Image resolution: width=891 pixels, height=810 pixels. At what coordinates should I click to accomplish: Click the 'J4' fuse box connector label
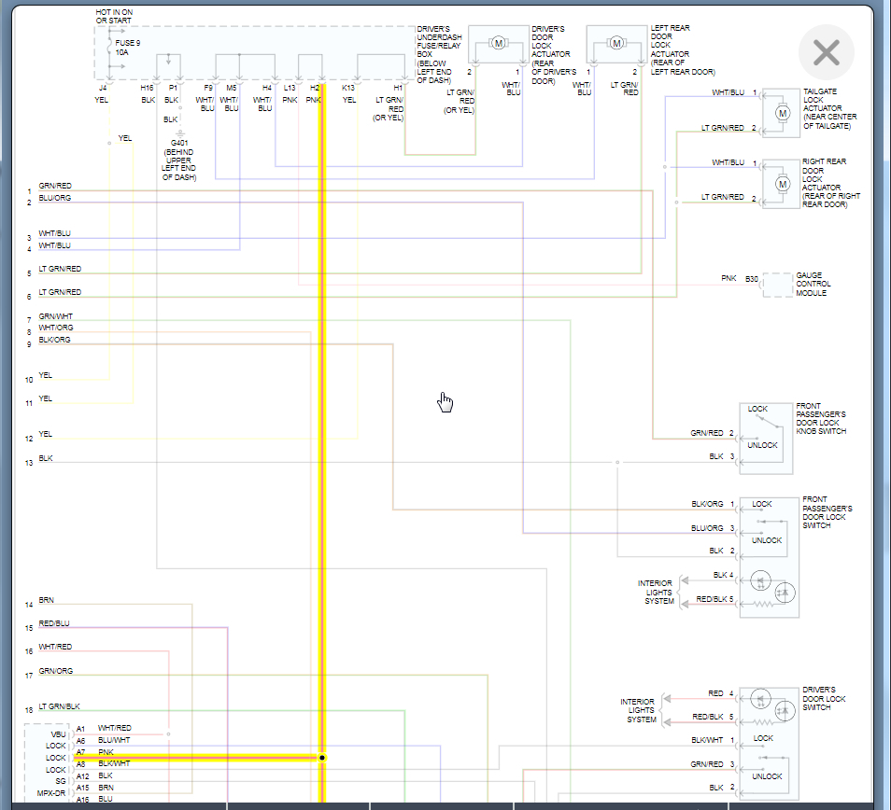[x=103, y=88]
